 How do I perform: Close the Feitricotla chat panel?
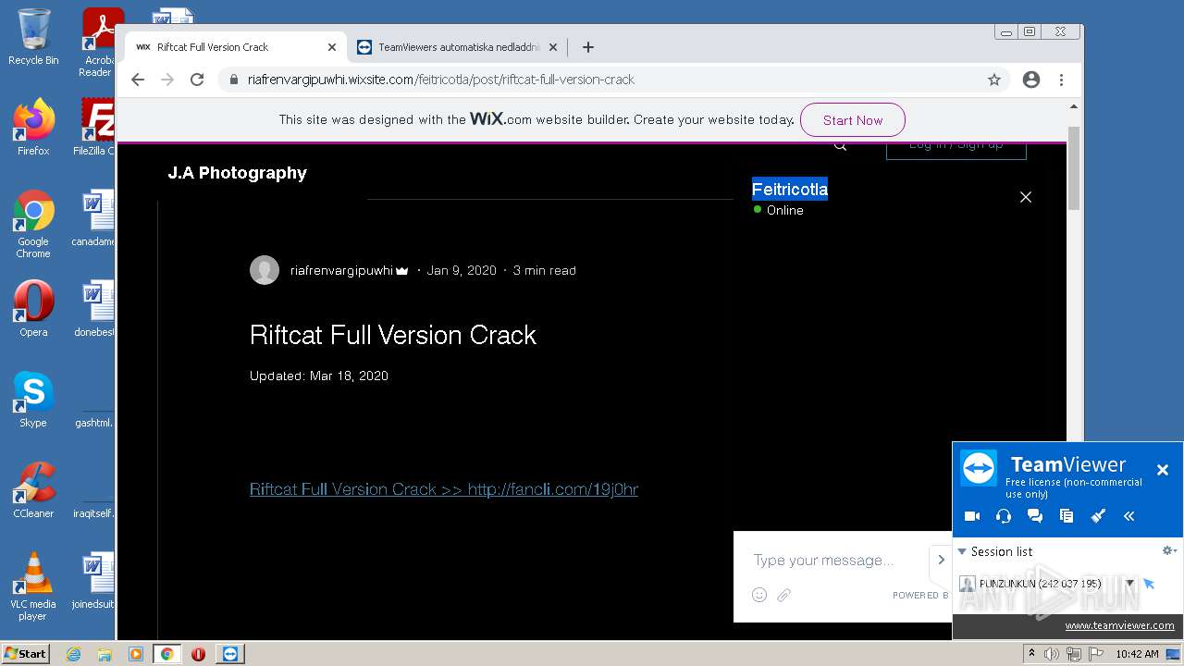[1025, 197]
